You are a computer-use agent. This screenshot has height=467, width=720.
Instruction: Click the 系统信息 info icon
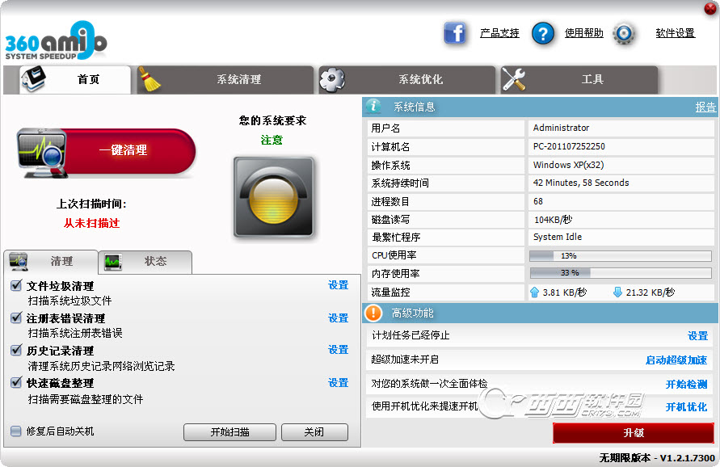click(373, 106)
